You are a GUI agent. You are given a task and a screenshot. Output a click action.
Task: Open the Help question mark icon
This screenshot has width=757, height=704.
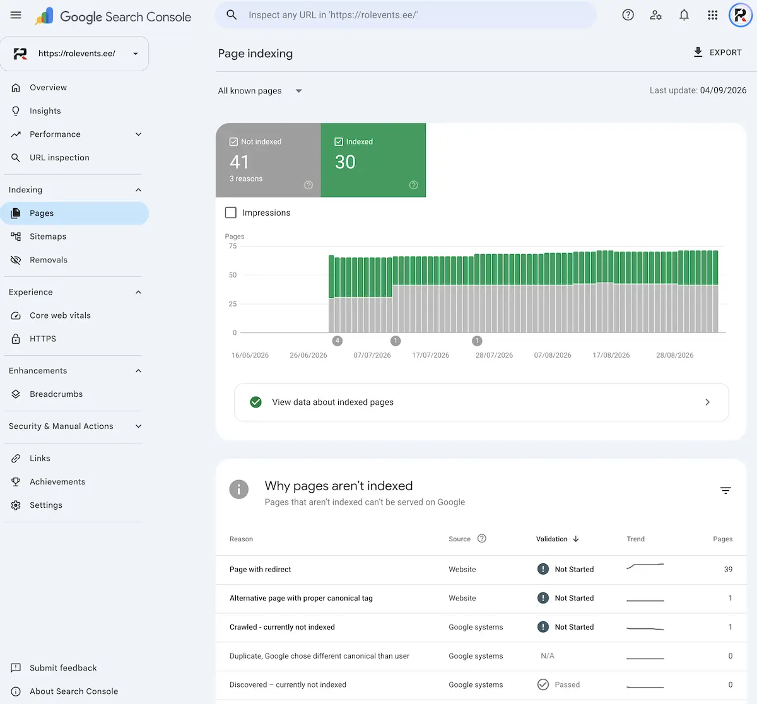628,15
